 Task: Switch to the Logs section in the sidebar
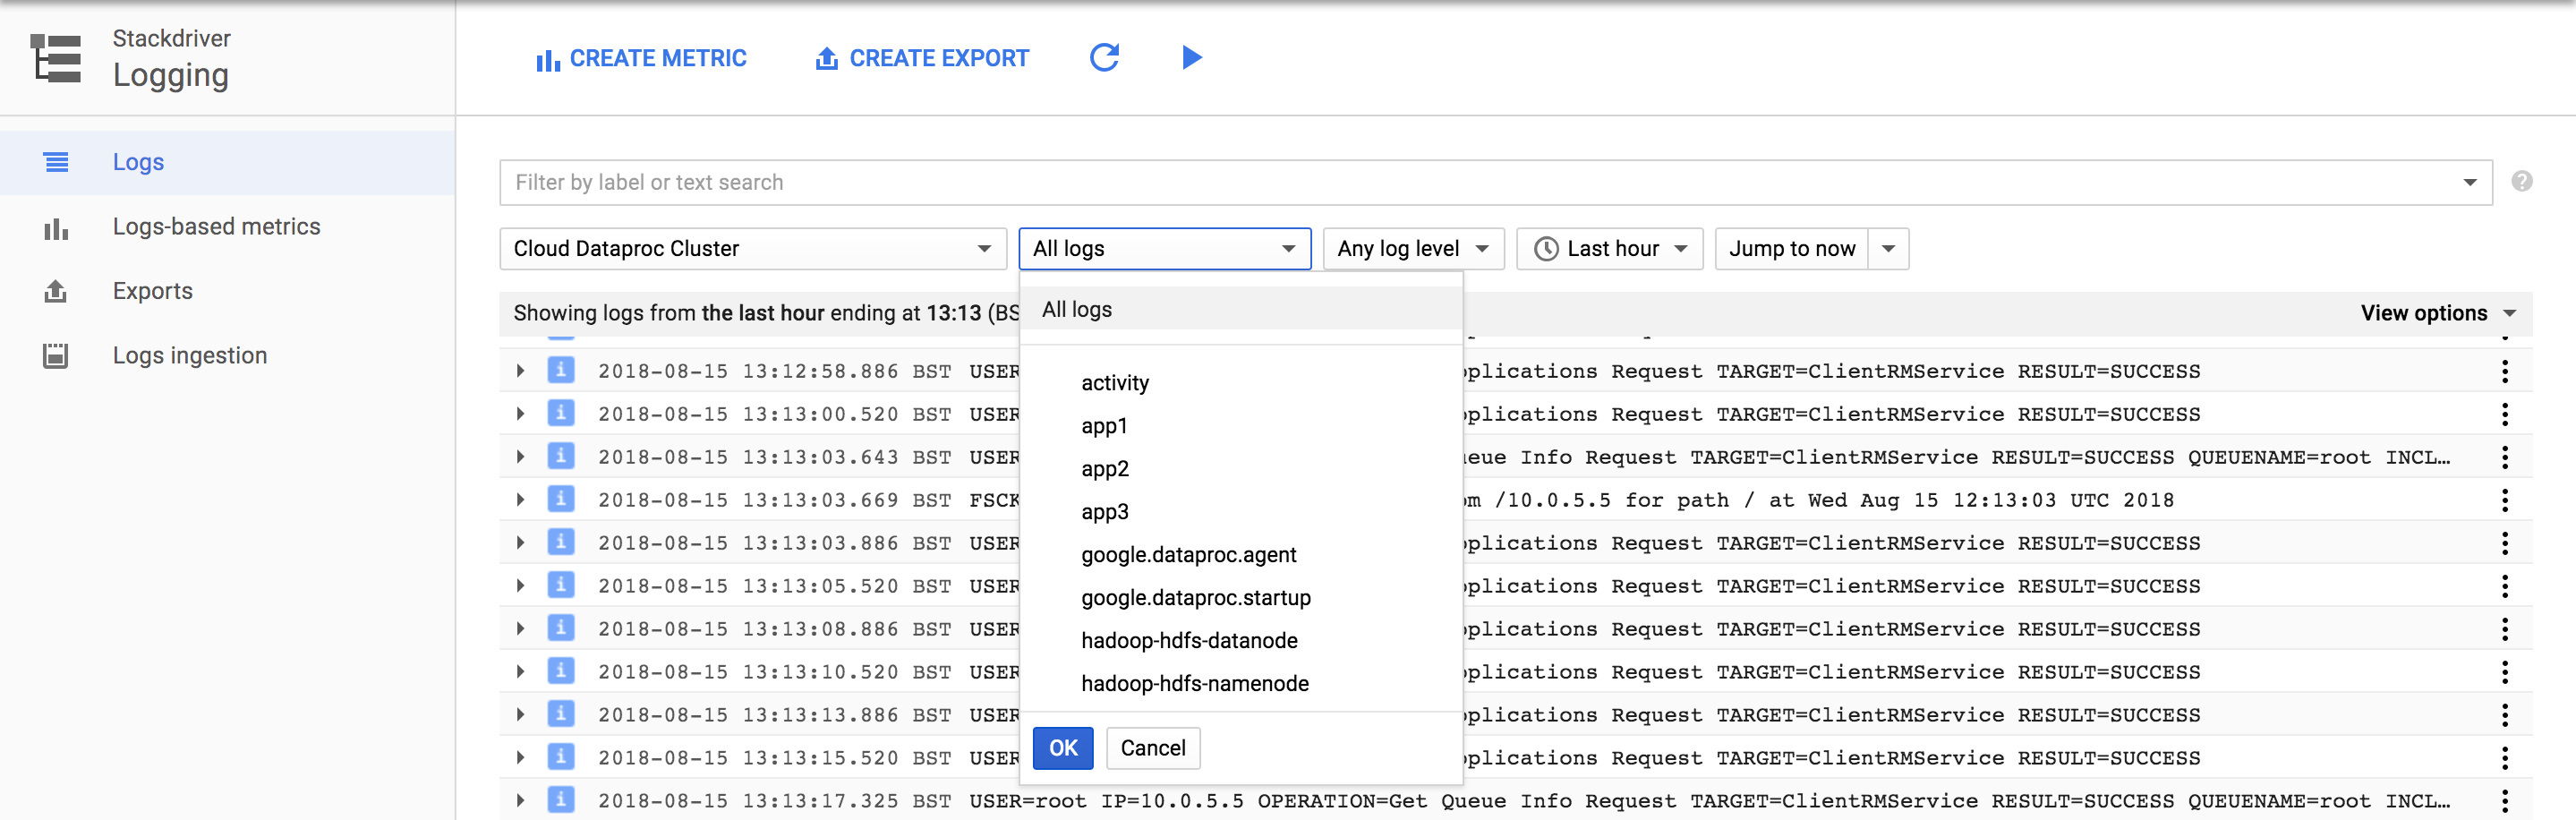[138, 161]
